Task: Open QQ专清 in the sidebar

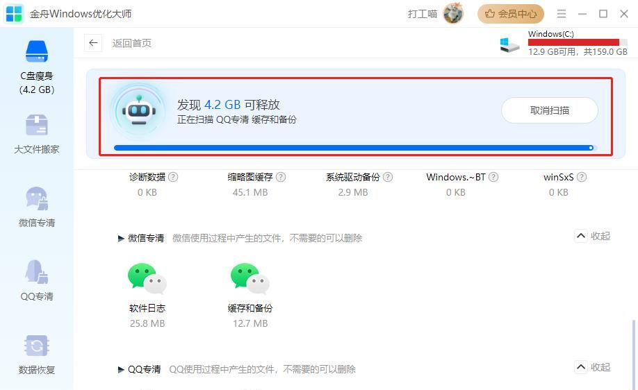Action: [x=37, y=280]
